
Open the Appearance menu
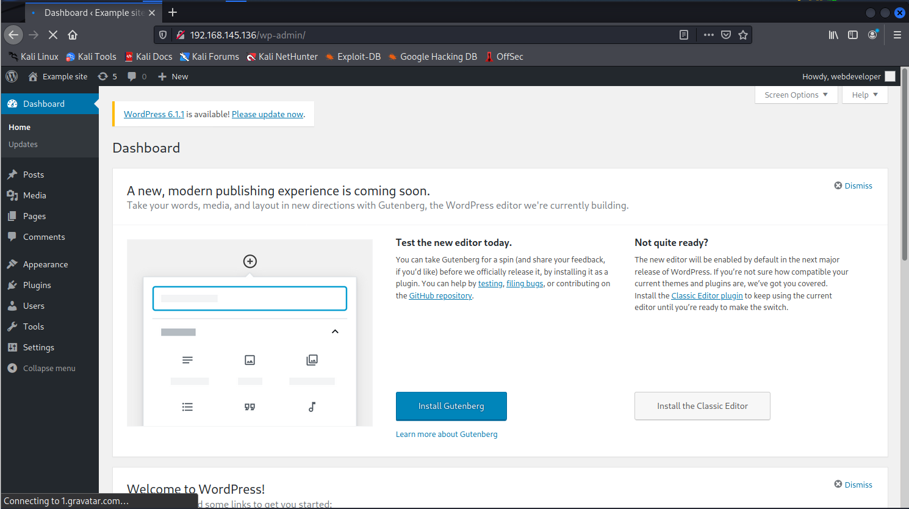[49, 264]
